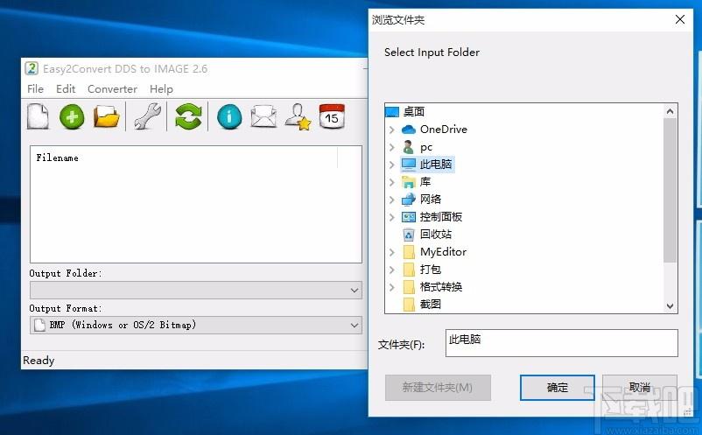Click the New blank page toolbar icon

click(x=38, y=116)
